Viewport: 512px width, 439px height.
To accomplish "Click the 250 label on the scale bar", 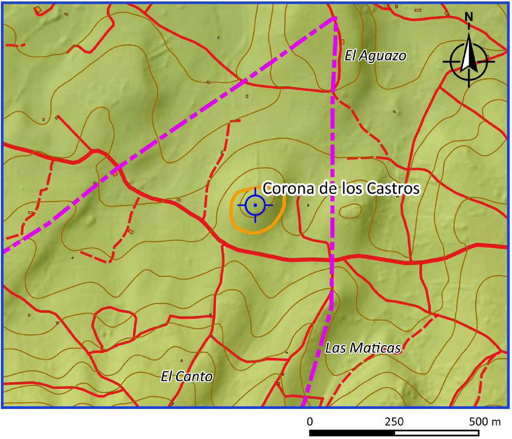I will (x=394, y=421).
